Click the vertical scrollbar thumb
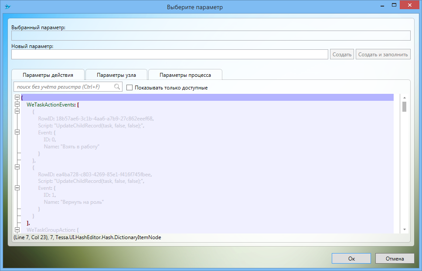The height and width of the screenshot is (271, 422). [x=404, y=107]
